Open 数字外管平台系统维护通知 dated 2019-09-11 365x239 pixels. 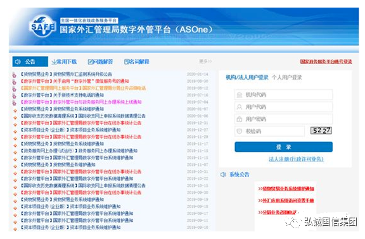[x=77, y=221]
